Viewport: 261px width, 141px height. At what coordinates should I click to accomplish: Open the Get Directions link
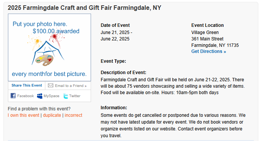(x=208, y=51)
